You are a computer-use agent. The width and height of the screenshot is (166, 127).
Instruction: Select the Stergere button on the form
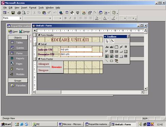[x=44, y=70]
